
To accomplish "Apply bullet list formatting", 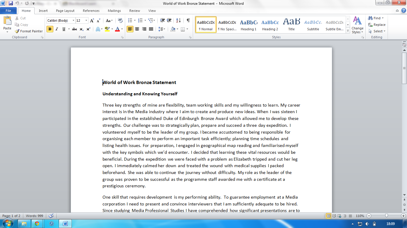I will tap(130, 20).
